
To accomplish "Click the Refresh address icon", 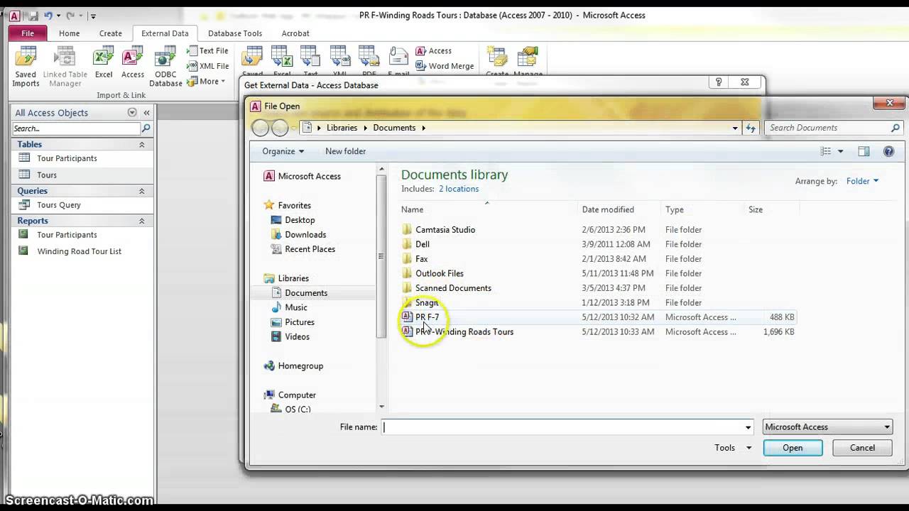I will coord(751,128).
